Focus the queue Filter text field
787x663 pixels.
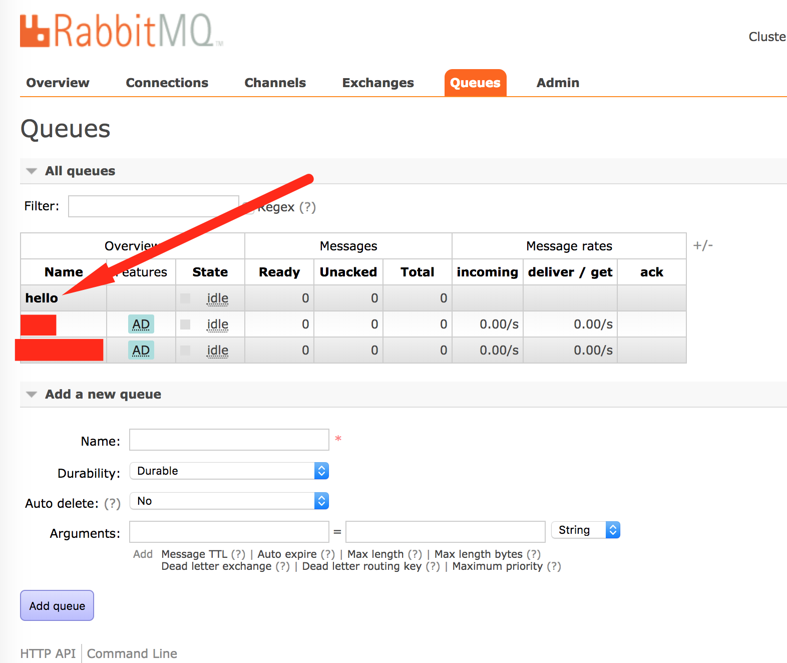[x=153, y=206]
